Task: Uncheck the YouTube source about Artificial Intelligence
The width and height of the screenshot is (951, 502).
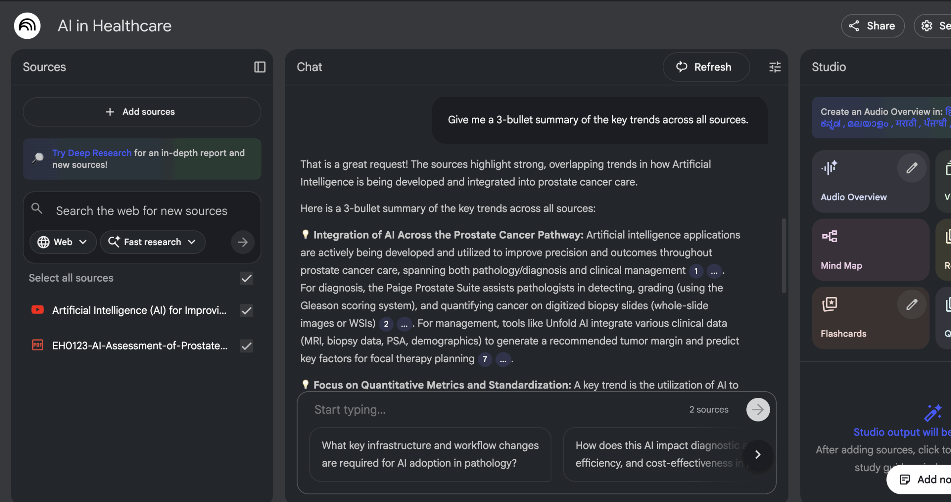Action: point(246,311)
